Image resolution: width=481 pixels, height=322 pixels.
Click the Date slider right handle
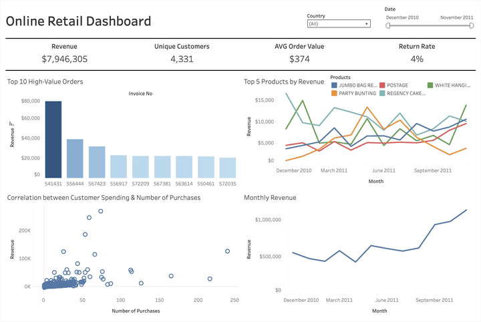click(x=472, y=26)
